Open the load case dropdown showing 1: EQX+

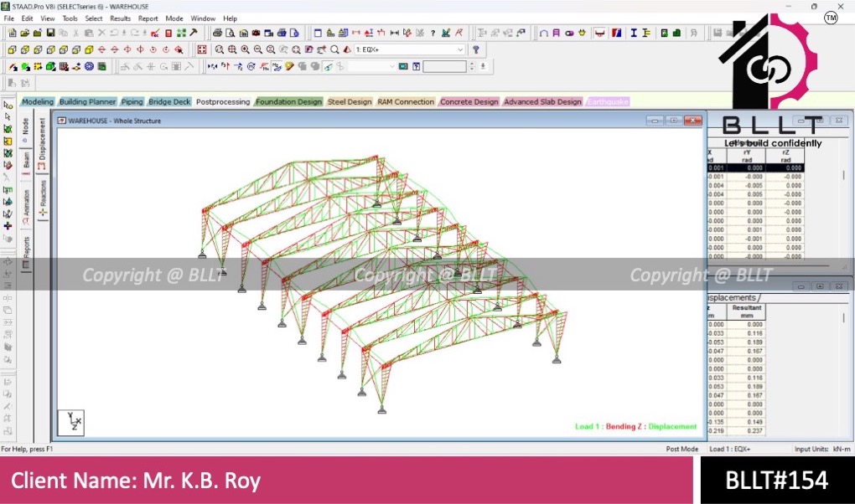(410, 49)
